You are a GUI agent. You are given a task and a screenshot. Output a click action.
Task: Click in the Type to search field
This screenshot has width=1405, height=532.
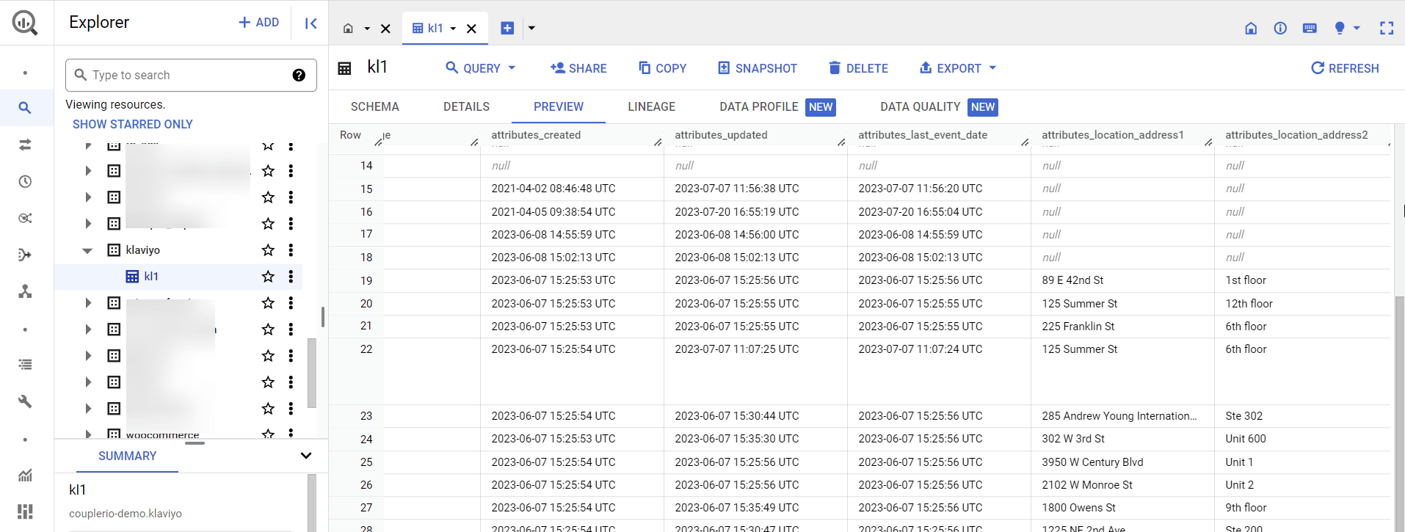tap(191, 75)
